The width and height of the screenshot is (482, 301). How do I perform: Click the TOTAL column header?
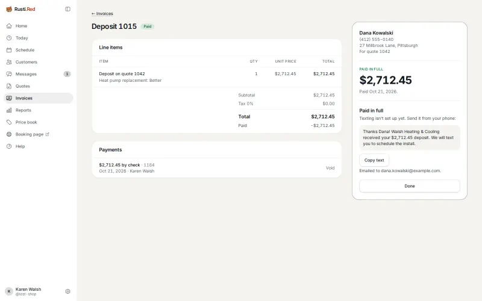pyautogui.click(x=328, y=61)
